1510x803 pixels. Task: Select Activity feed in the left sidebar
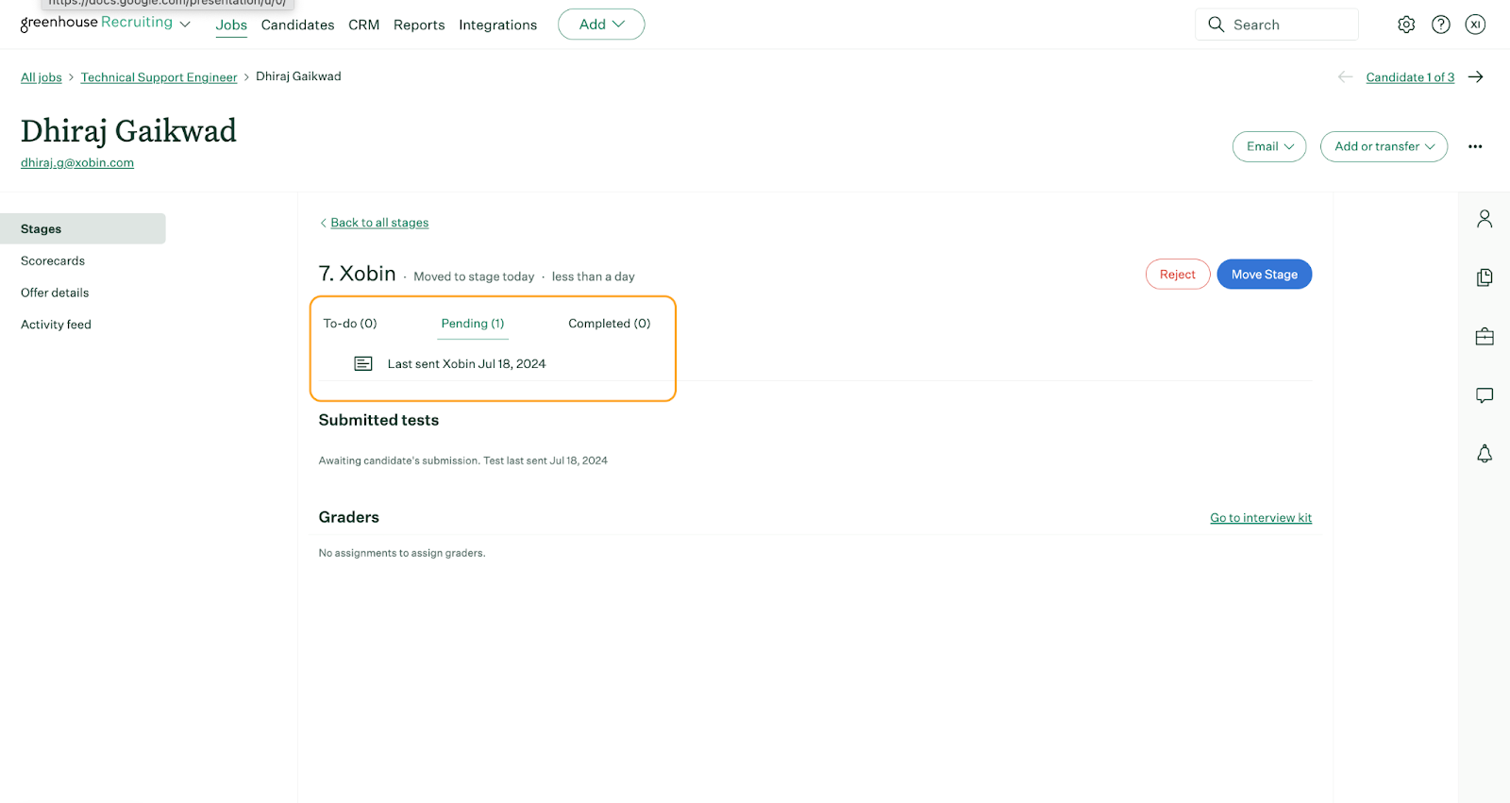coord(56,325)
